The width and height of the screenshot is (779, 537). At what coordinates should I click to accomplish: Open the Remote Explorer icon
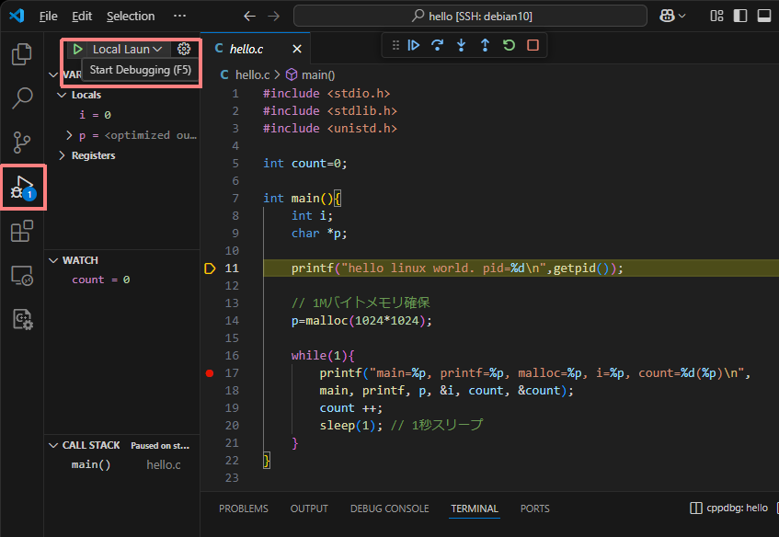pos(20,275)
